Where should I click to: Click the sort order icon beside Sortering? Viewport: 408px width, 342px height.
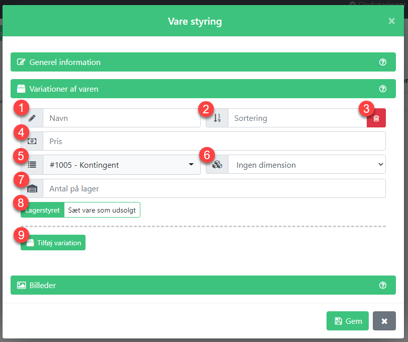217,118
